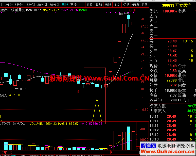
Task: Select the 买四 bid price 28.45
Action: 172,56
